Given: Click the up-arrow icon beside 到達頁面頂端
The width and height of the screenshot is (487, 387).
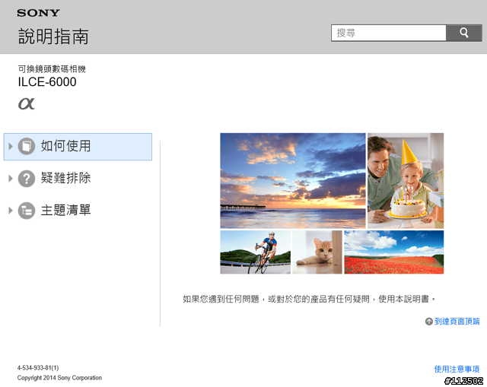Looking at the screenshot, I should (429, 321).
